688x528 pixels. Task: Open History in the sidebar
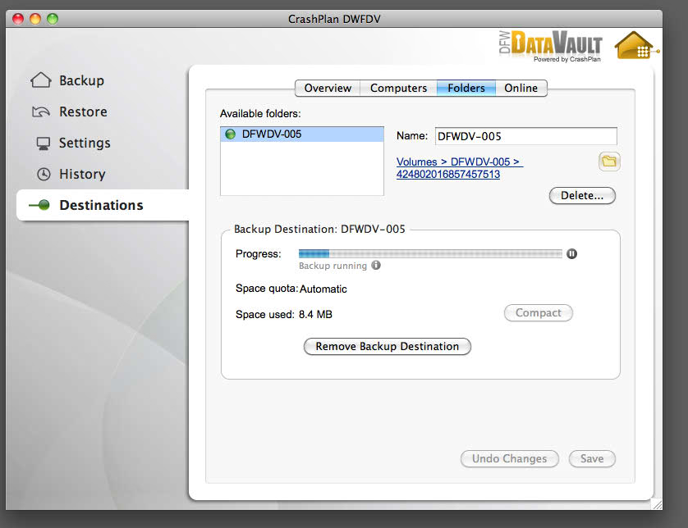click(x=82, y=174)
